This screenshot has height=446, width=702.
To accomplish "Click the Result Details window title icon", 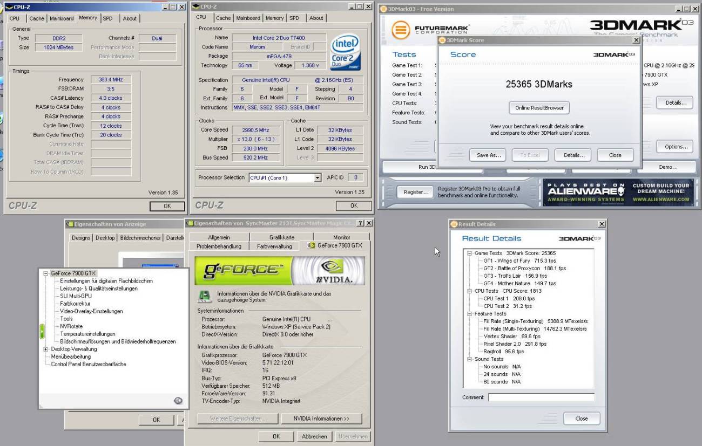I will [454, 224].
